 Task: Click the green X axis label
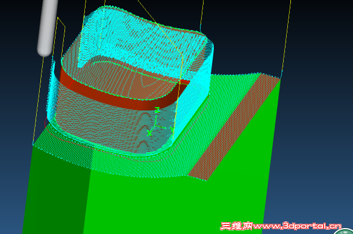[x=149, y=133]
